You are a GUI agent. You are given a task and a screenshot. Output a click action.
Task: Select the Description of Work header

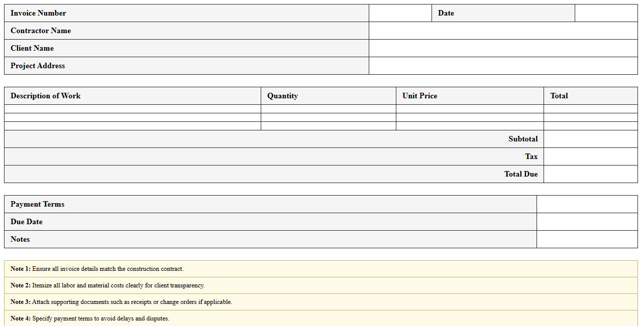coord(132,96)
